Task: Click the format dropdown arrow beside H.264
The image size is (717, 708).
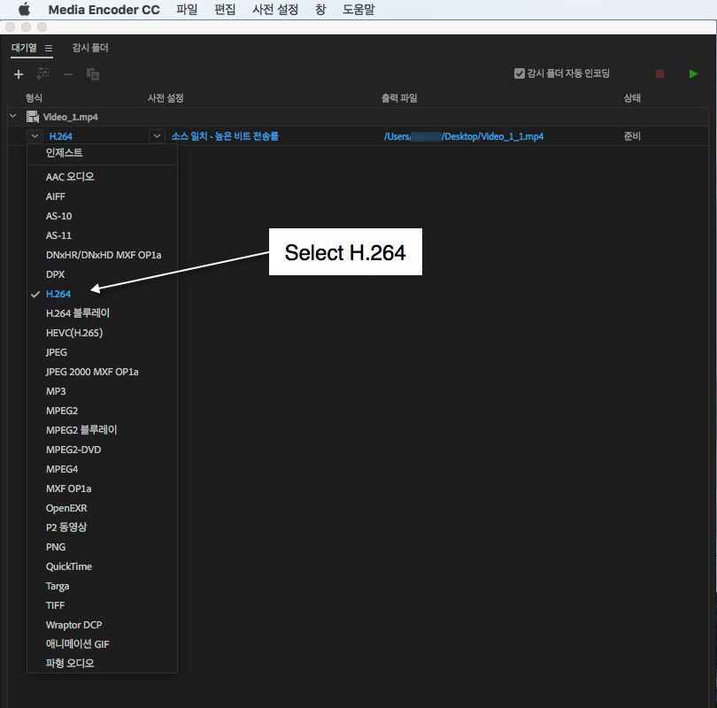Action: [x=35, y=136]
